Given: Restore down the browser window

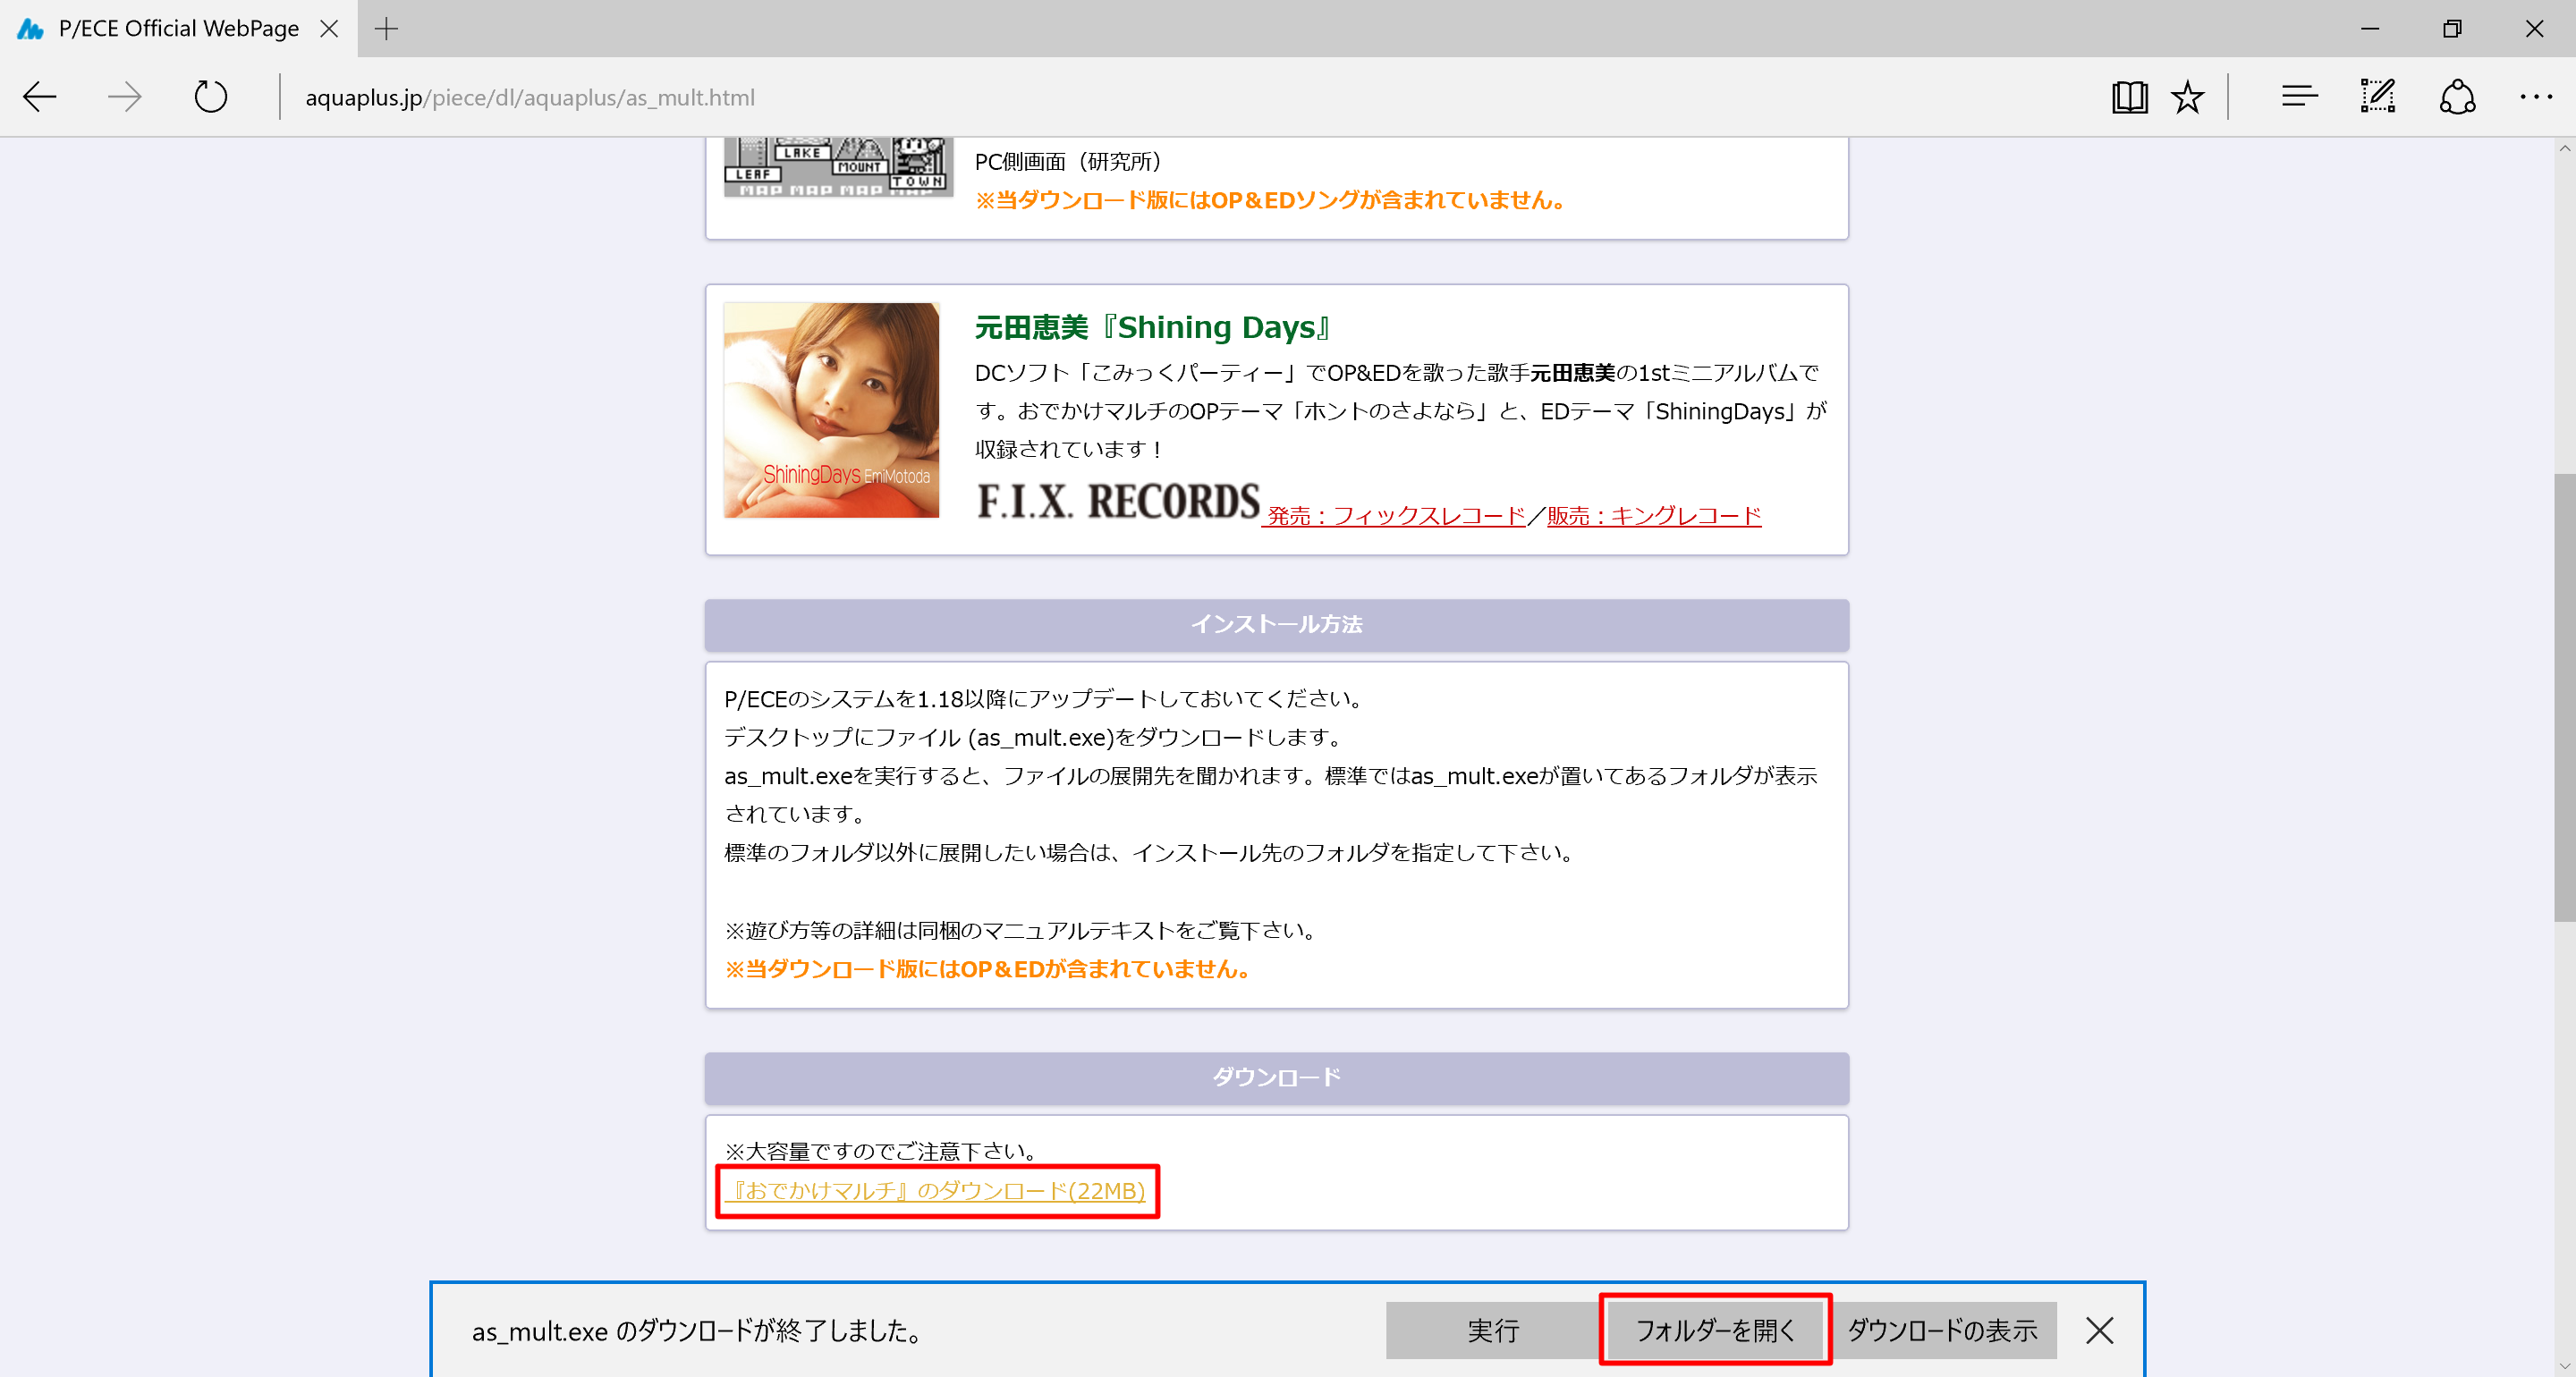Looking at the screenshot, I should (x=2452, y=29).
